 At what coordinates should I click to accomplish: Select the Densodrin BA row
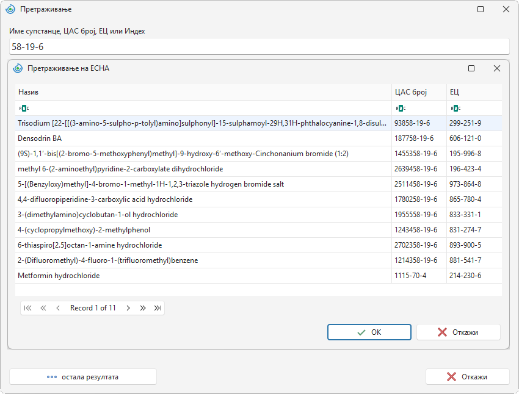pos(258,138)
